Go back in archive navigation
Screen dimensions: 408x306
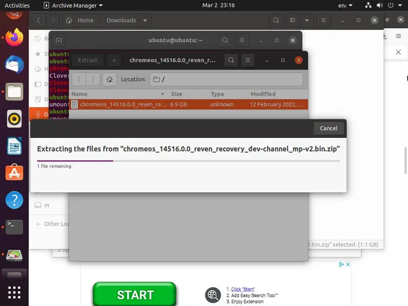pos(79,79)
